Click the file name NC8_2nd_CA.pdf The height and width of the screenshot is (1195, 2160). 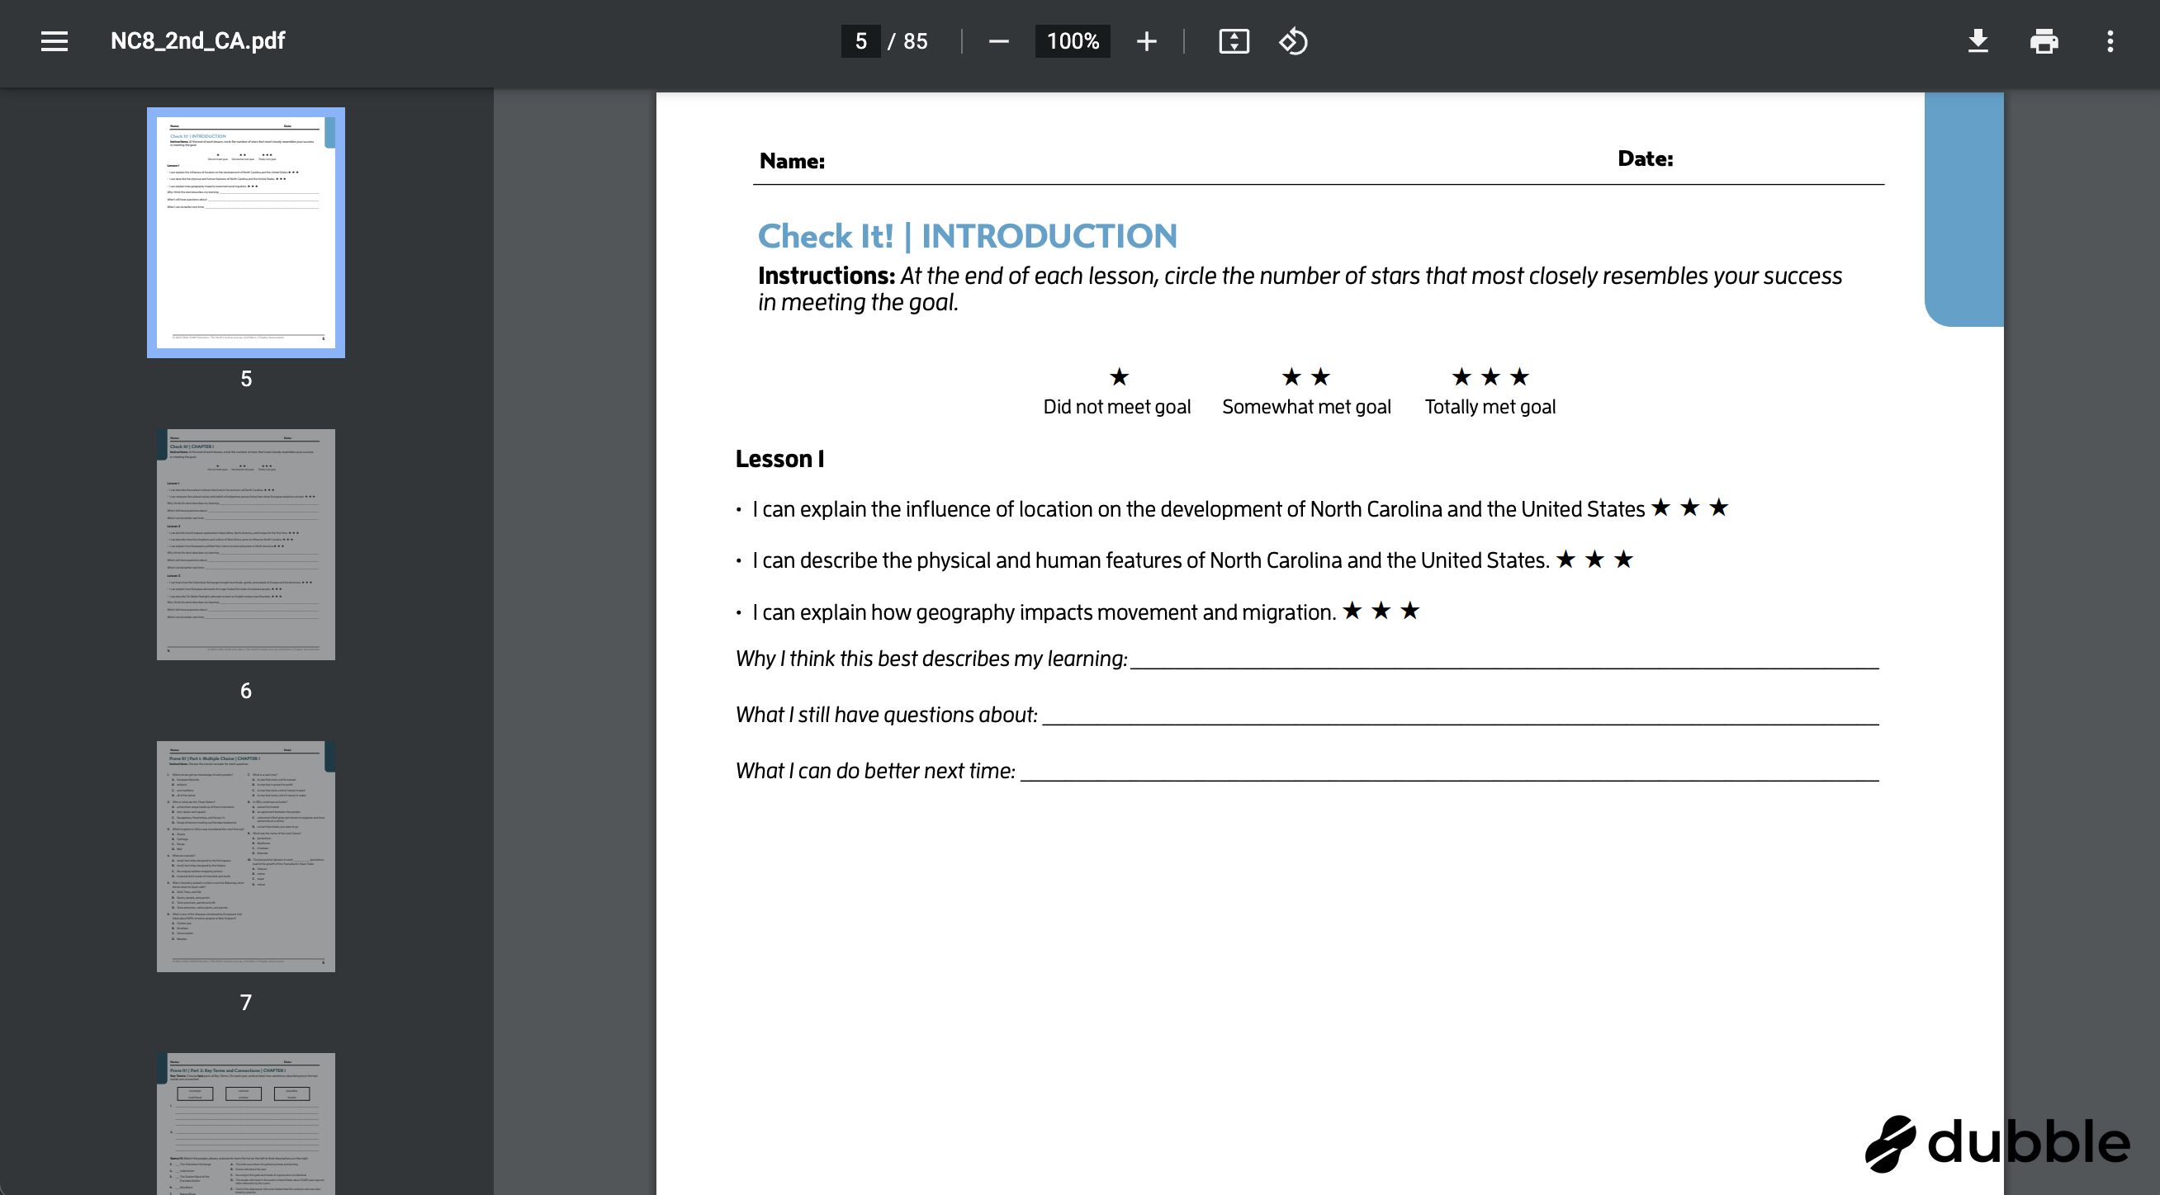pos(198,41)
